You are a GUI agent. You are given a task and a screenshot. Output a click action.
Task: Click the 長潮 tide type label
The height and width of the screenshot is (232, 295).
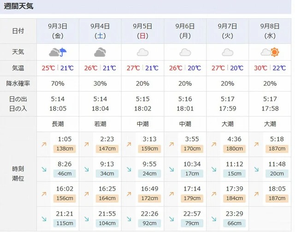[58, 124]
